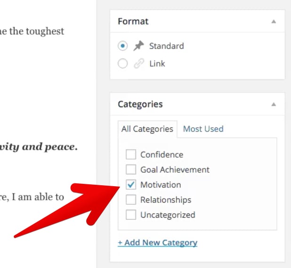Collapse the Format panel arrow
The width and height of the screenshot is (291, 268).
[x=274, y=22]
